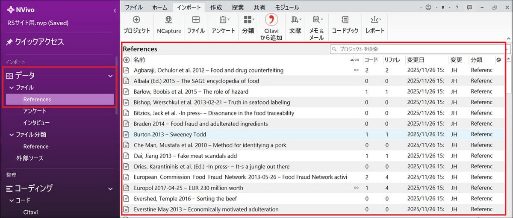
Task: Click the データ section icon
Action: 9,76
